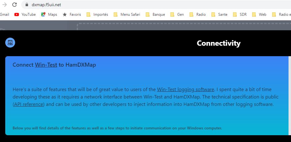Open the Radio bookmark folder
Viewport: 291px width, 142px height.
pyautogui.click(x=198, y=14)
